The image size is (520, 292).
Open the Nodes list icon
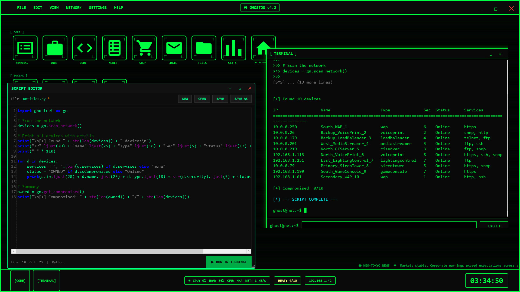pos(114,48)
